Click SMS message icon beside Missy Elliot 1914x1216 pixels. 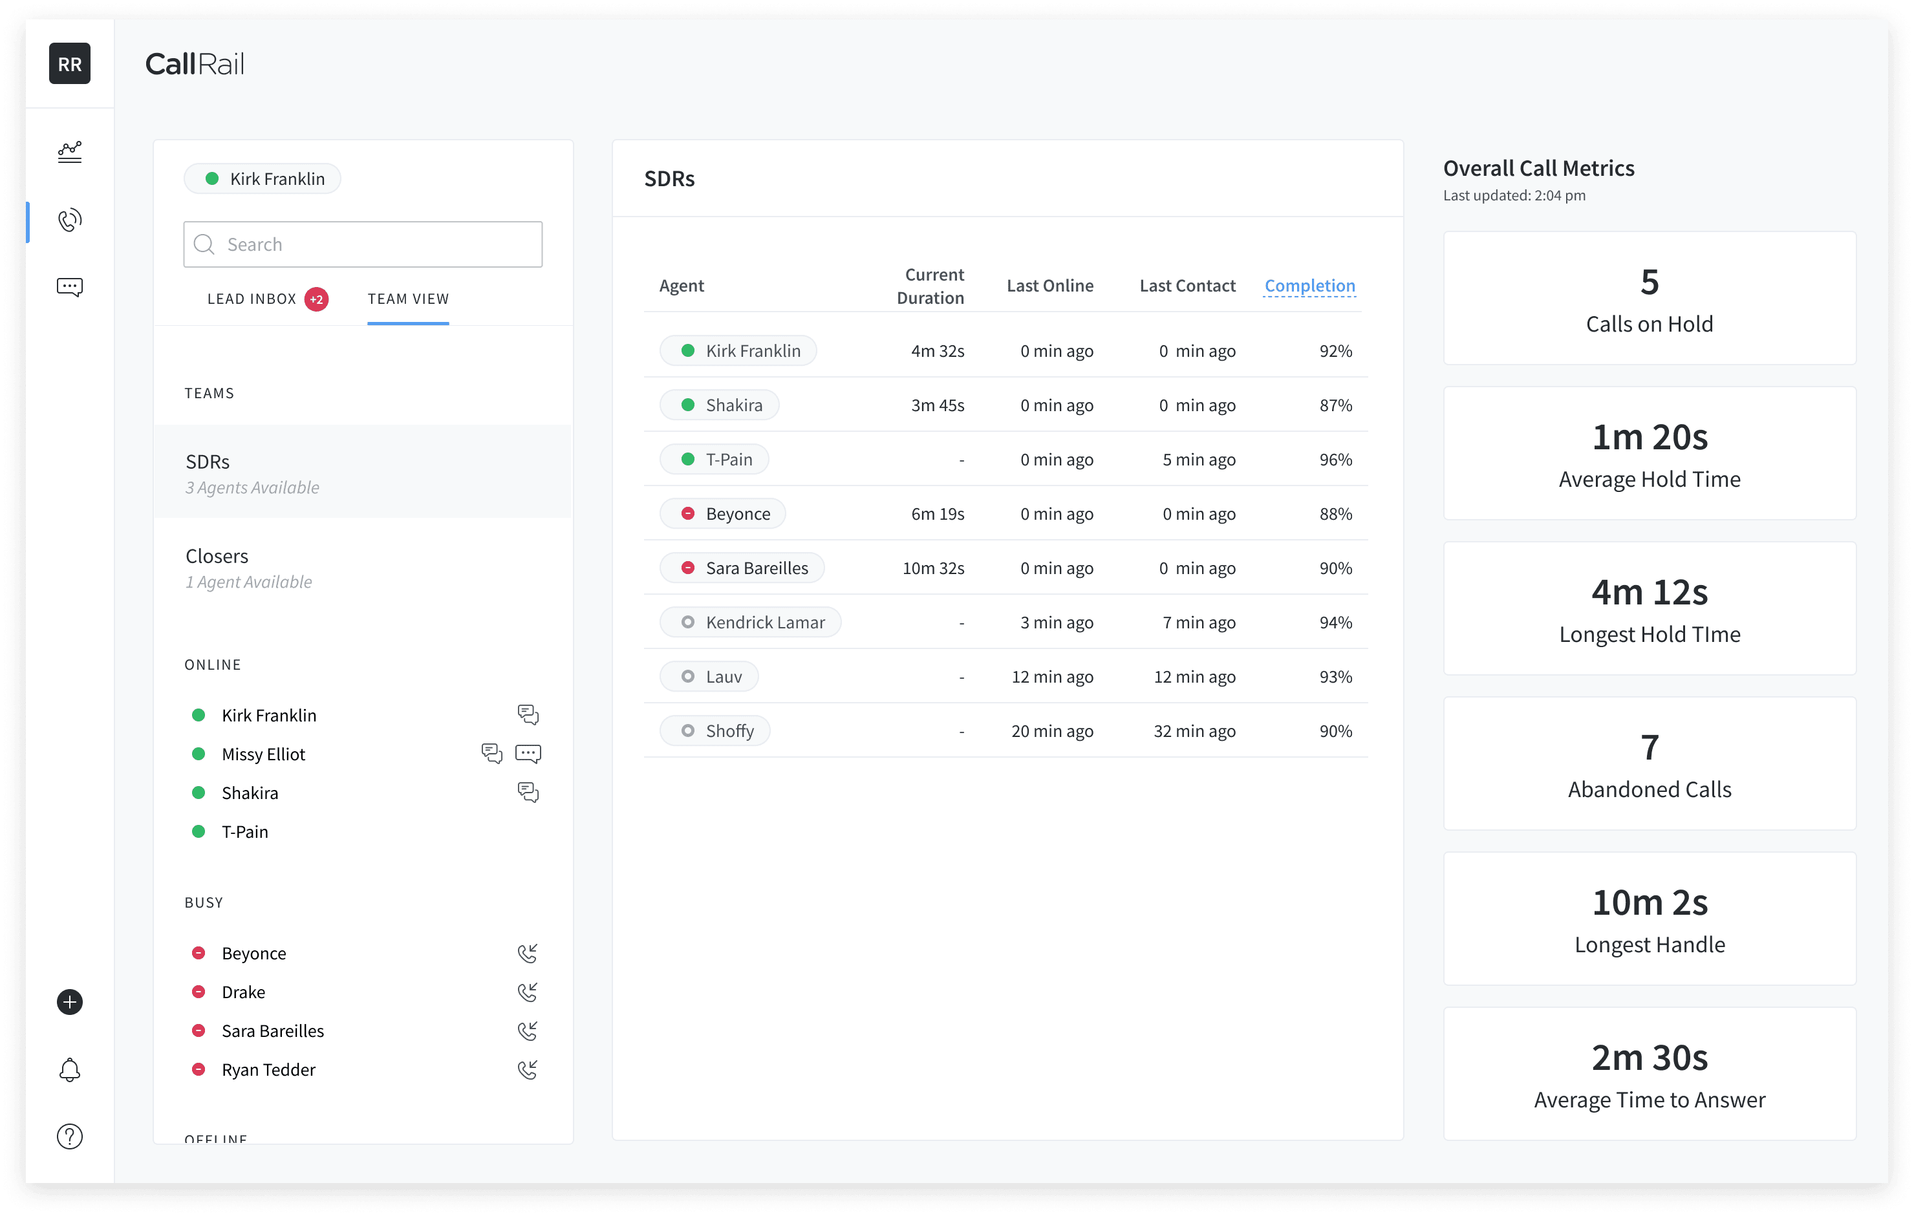pyautogui.click(x=528, y=753)
